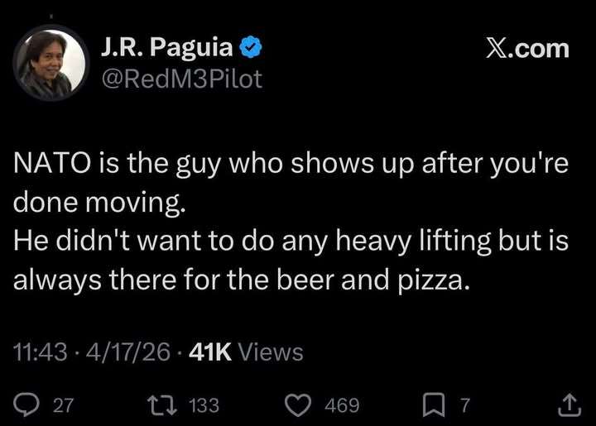This screenshot has height=426, width=596.
Task: Visit the @RedM3Pilot handle
Action: tap(180, 79)
